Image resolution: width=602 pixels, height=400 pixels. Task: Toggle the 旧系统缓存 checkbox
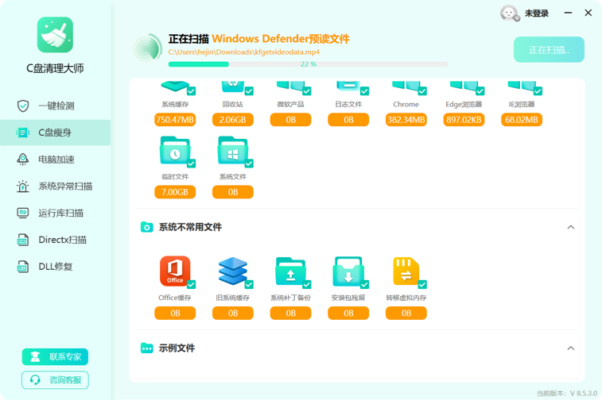(x=249, y=284)
